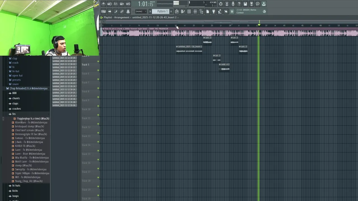The image size is (358, 201).
Task: Add new pattern with plus button
Action: [171, 11]
